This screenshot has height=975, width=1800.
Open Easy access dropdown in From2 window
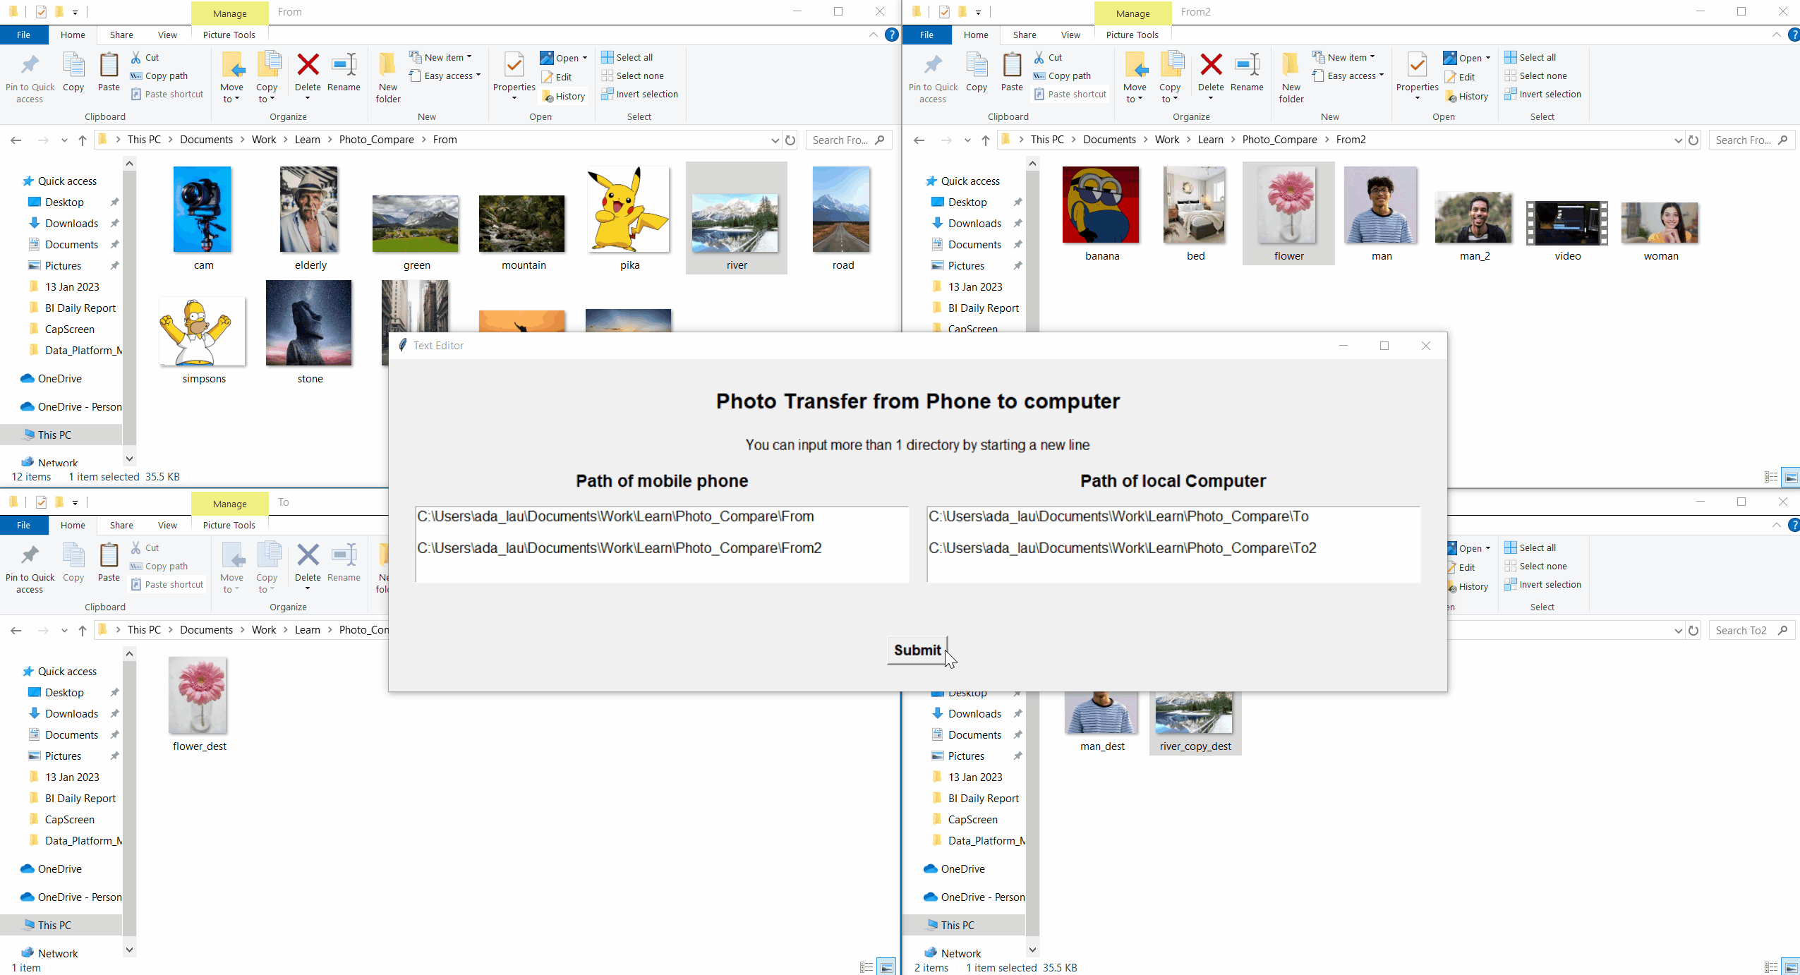coord(1381,75)
